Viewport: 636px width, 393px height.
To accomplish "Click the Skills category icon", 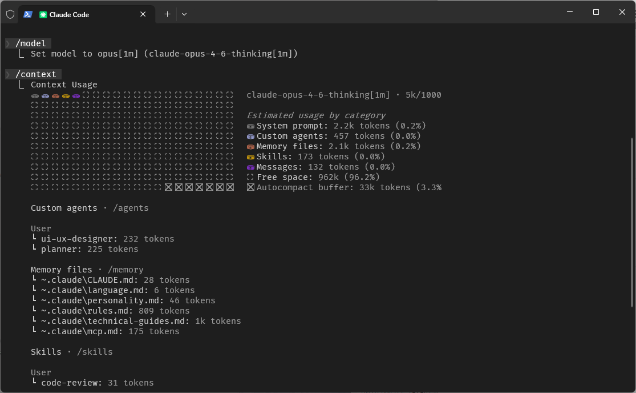I will [x=250, y=157].
